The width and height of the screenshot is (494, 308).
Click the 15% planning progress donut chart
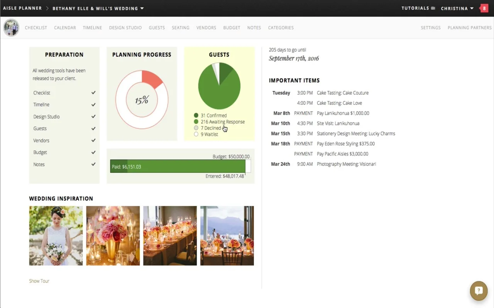click(142, 100)
